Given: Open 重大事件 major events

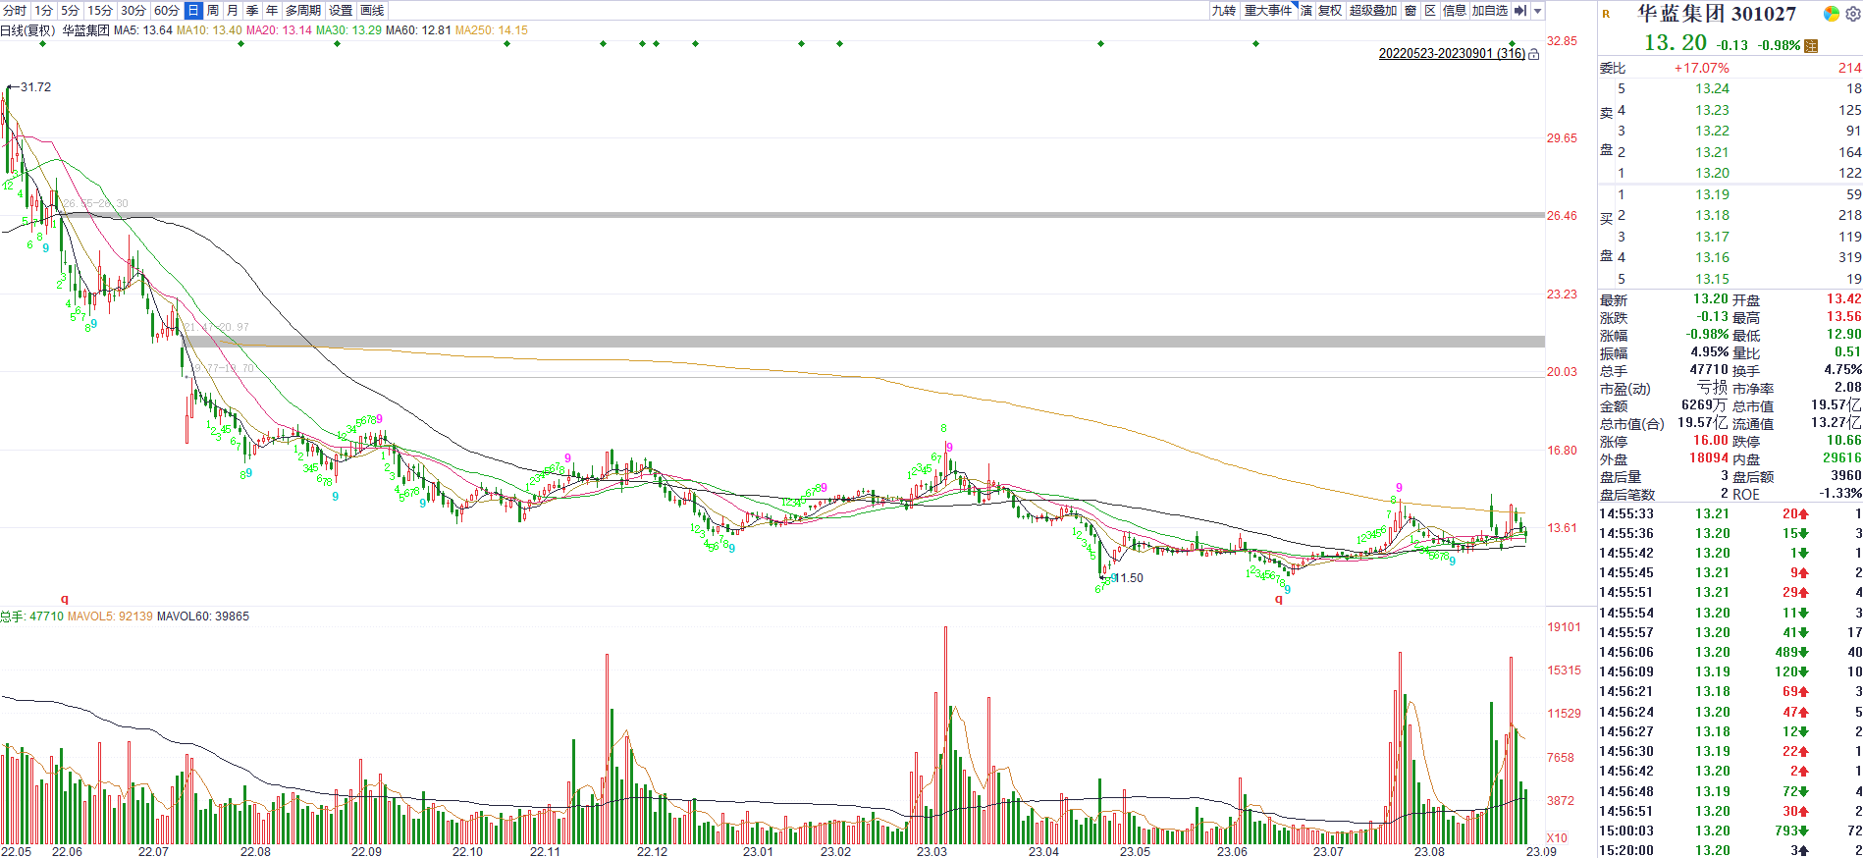Looking at the screenshot, I should click(1268, 11).
